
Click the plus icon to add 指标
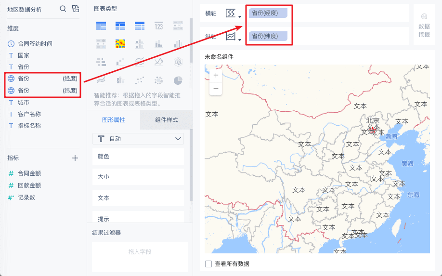(x=75, y=158)
